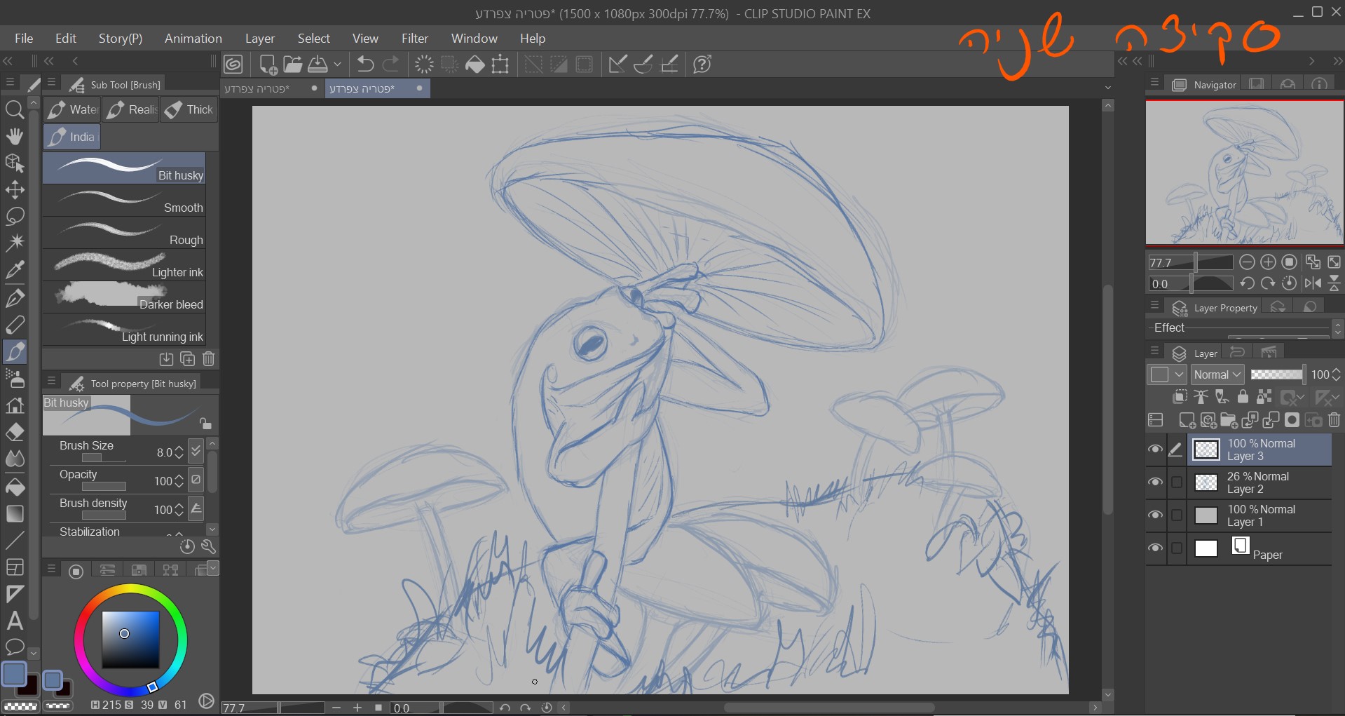
Task: Click the layer opacity slider
Action: coord(1276,374)
